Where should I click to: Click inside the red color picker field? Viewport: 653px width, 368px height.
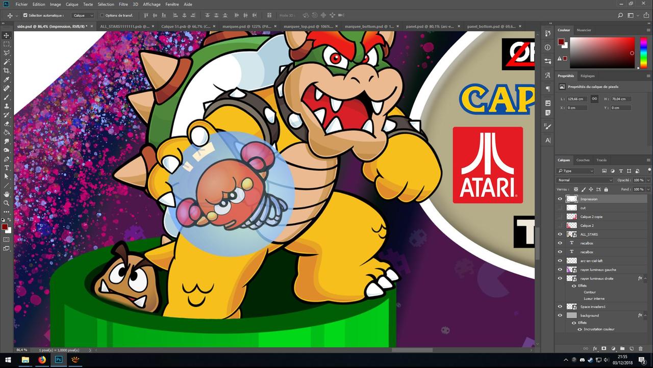click(x=602, y=52)
